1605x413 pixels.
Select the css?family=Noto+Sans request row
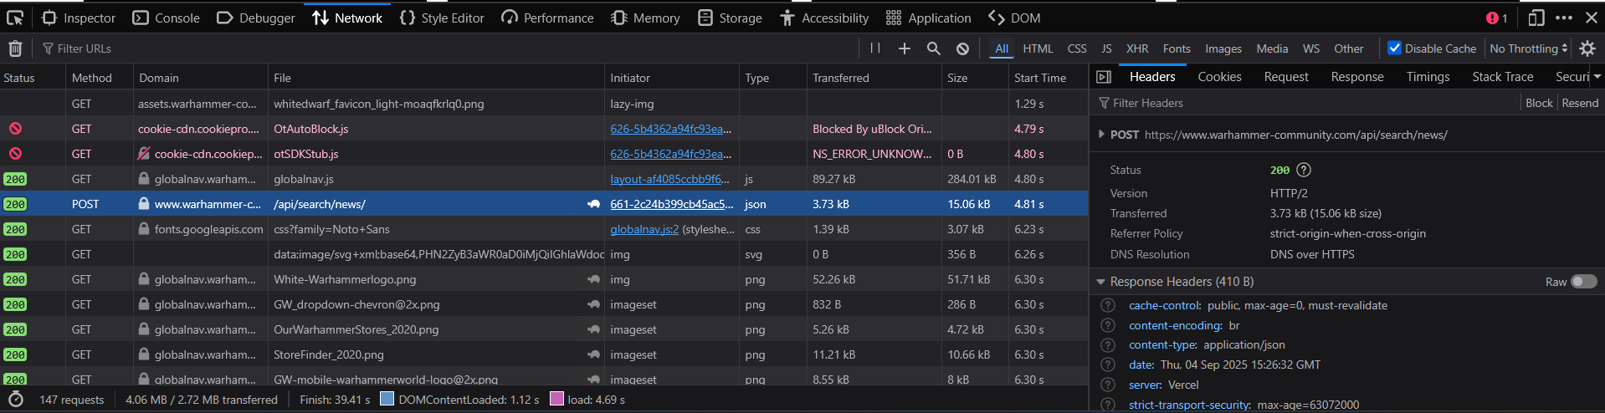pyautogui.click(x=544, y=229)
